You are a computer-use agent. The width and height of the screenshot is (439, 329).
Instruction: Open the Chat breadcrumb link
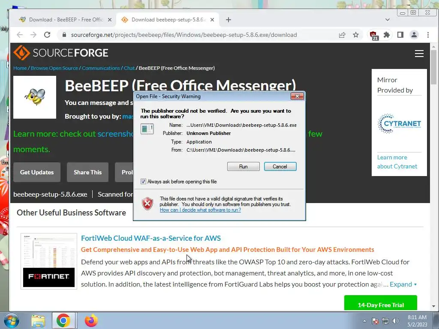click(x=129, y=68)
